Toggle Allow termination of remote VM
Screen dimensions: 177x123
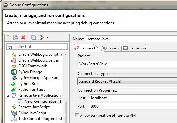coord(77,116)
